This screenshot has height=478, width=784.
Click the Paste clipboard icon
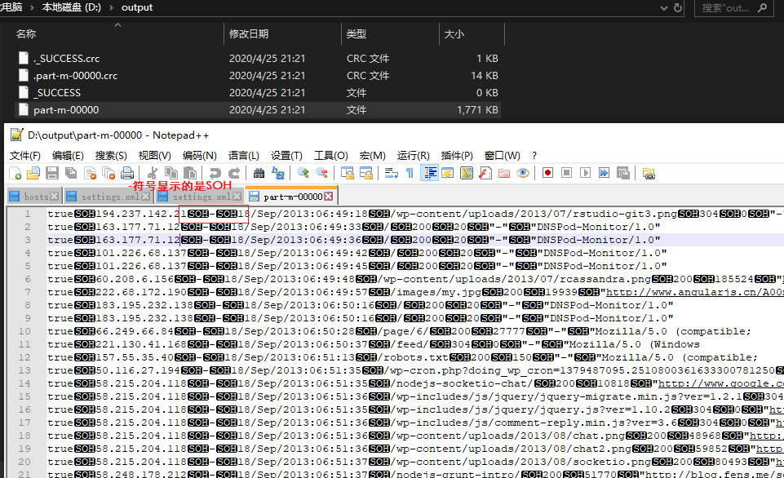click(x=190, y=174)
